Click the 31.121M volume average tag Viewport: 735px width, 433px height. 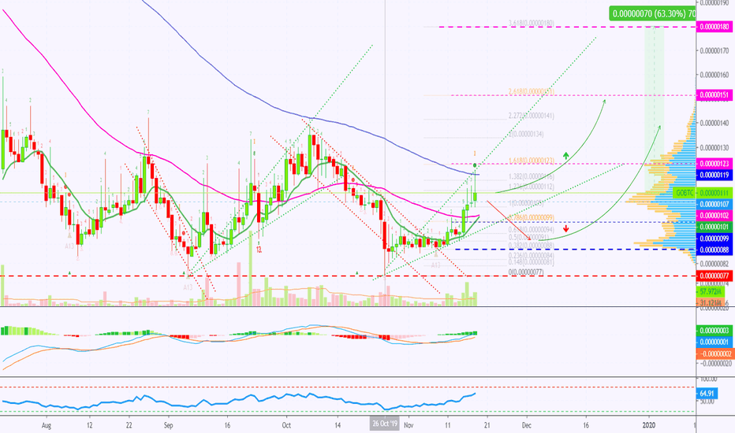click(711, 303)
